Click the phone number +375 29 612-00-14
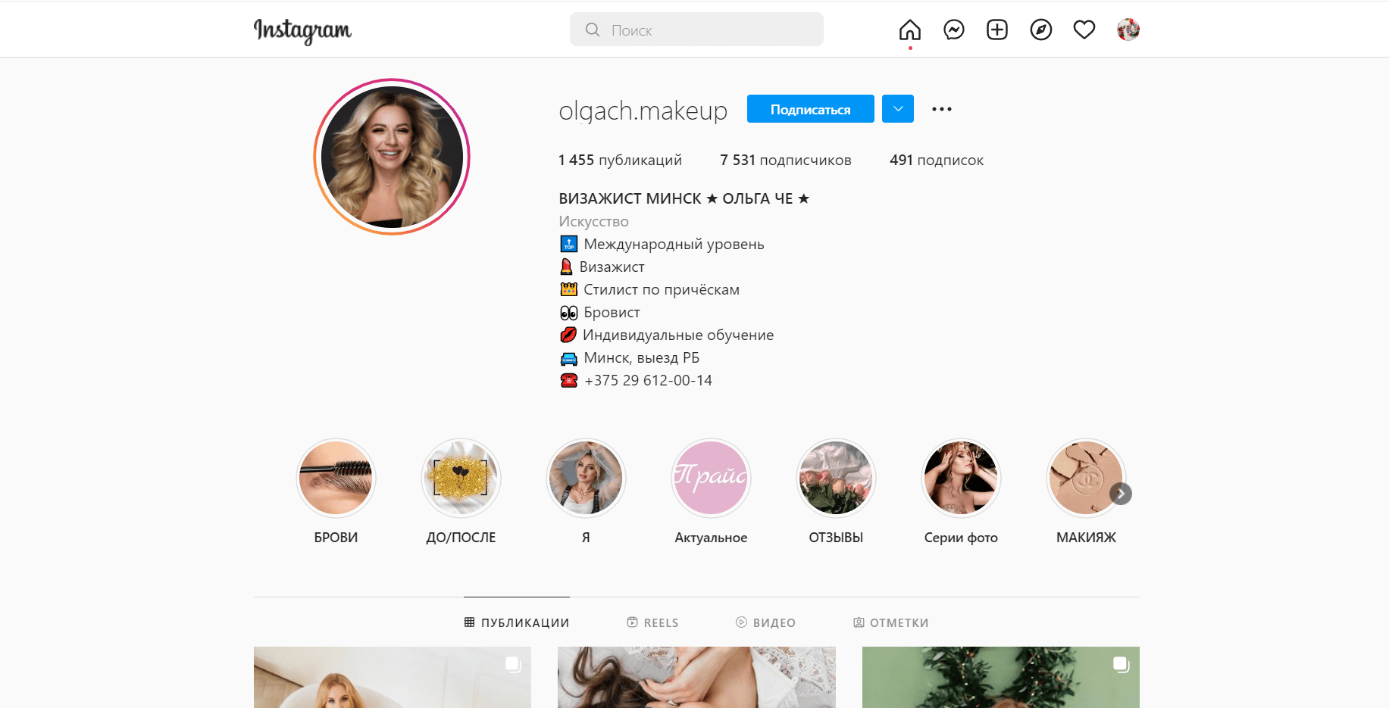 coord(648,380)
